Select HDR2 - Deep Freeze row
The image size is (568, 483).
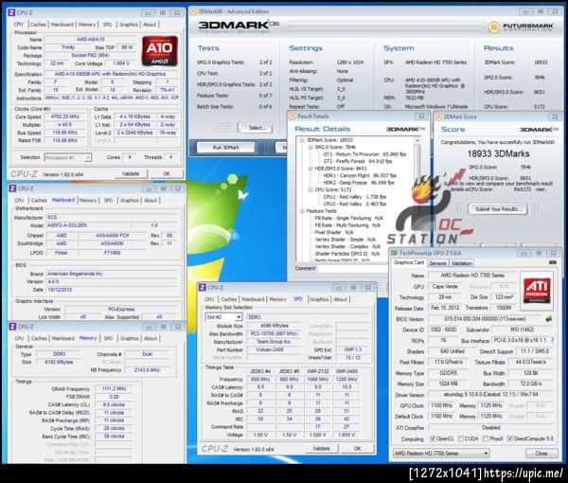(359, 183)
